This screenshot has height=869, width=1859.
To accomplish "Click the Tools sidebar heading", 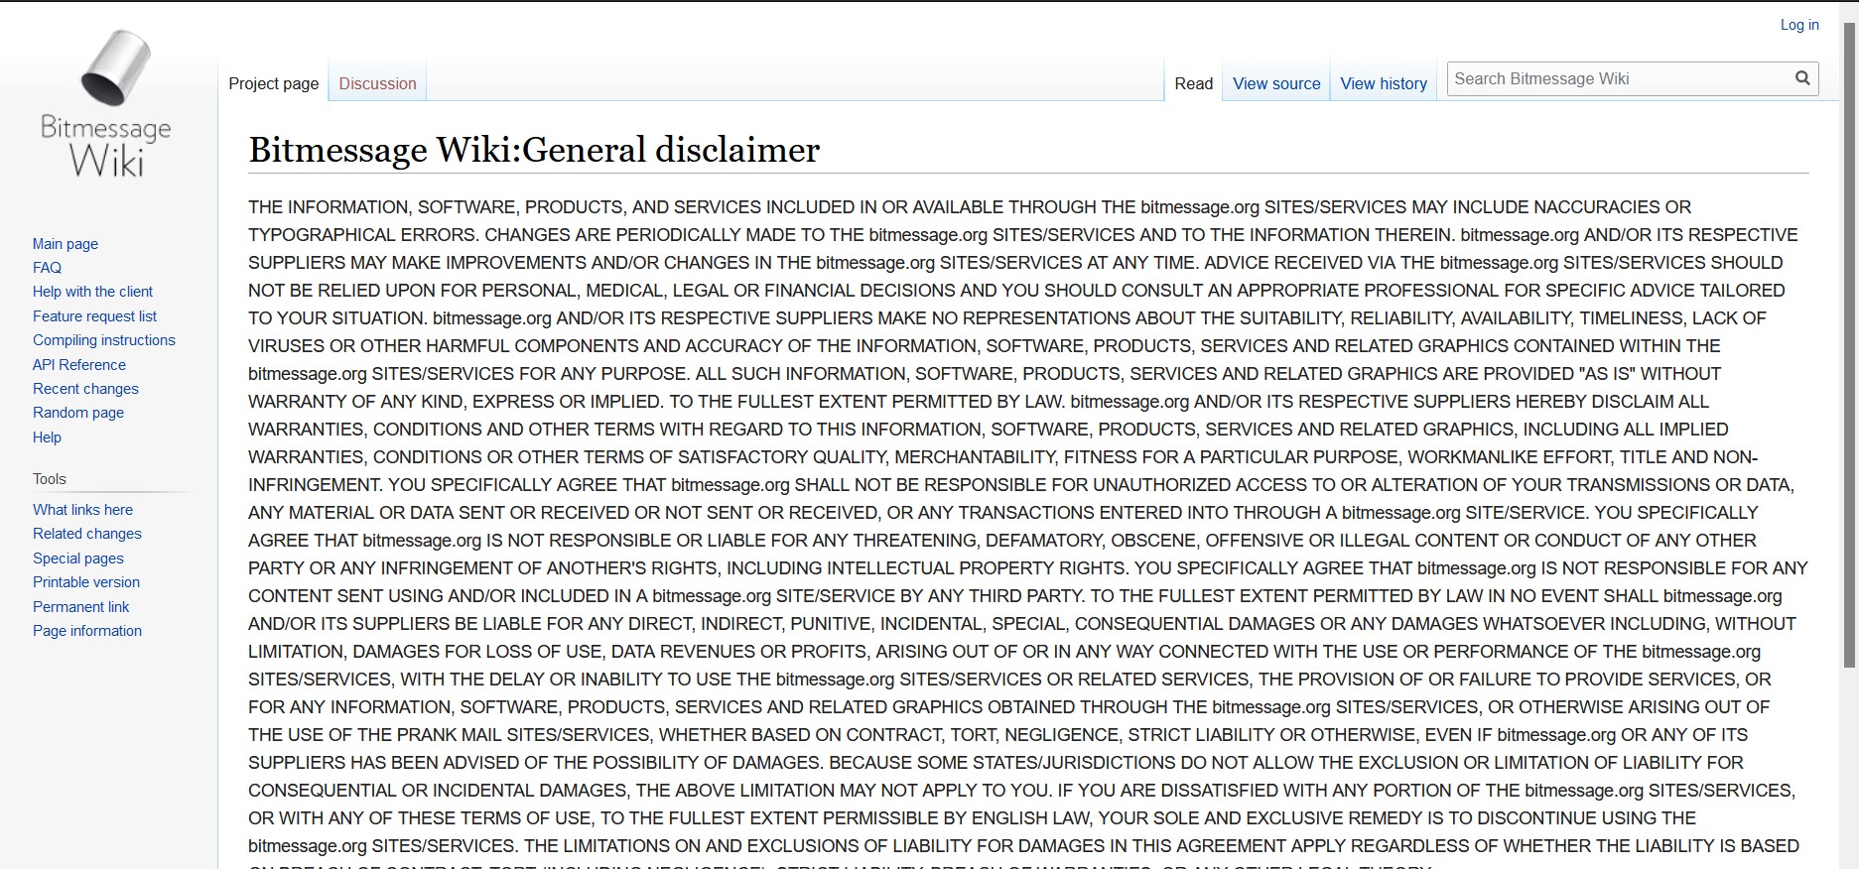I will [x=50, y=479].
